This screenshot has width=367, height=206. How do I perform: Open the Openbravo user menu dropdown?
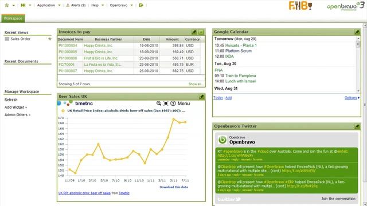(x=121, y=5)
